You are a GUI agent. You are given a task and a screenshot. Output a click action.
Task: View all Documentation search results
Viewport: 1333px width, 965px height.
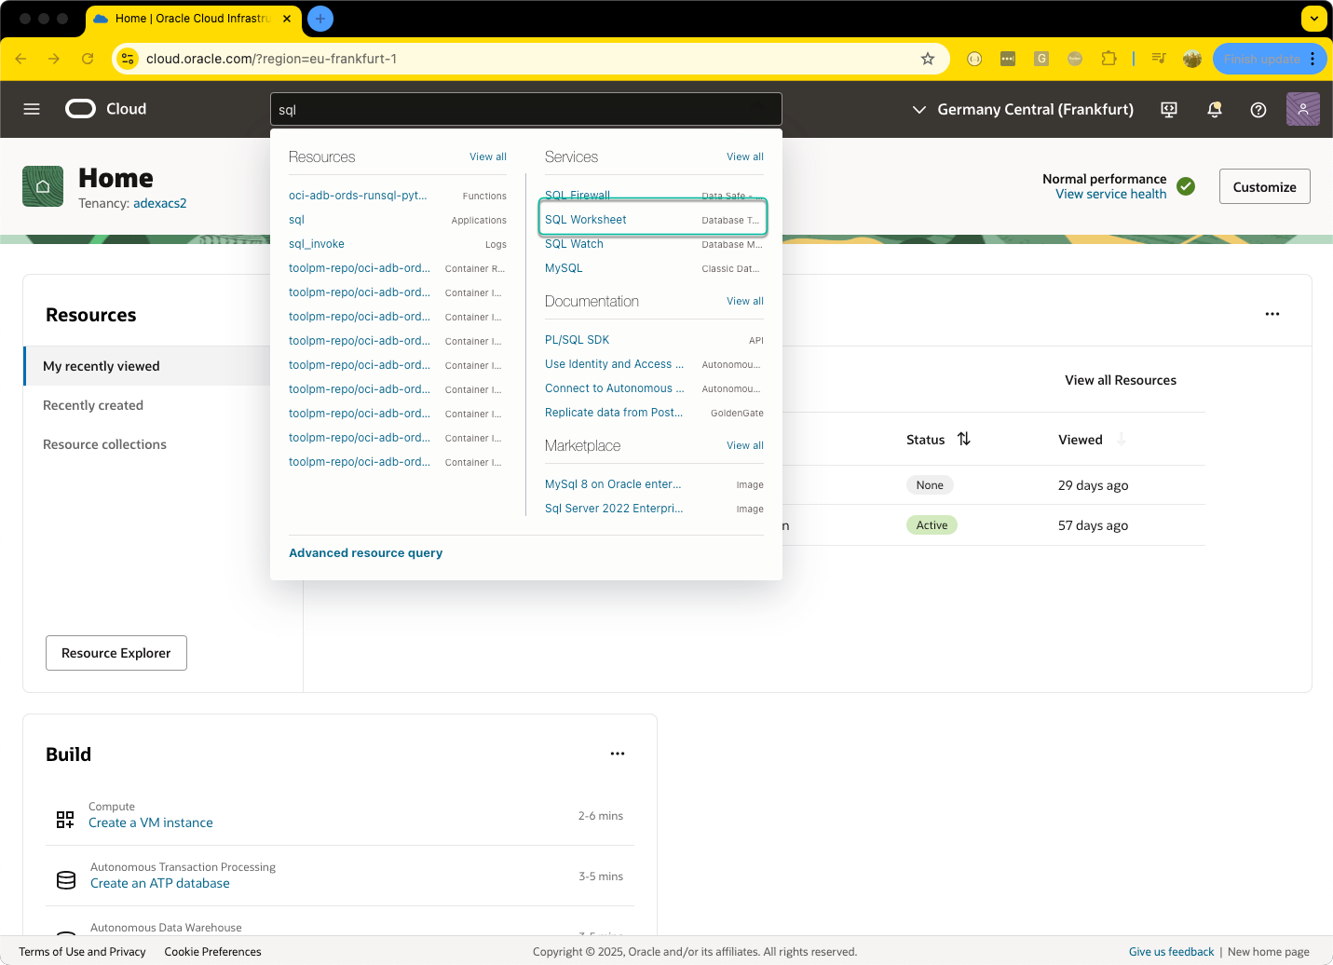[x=745, y=301]
